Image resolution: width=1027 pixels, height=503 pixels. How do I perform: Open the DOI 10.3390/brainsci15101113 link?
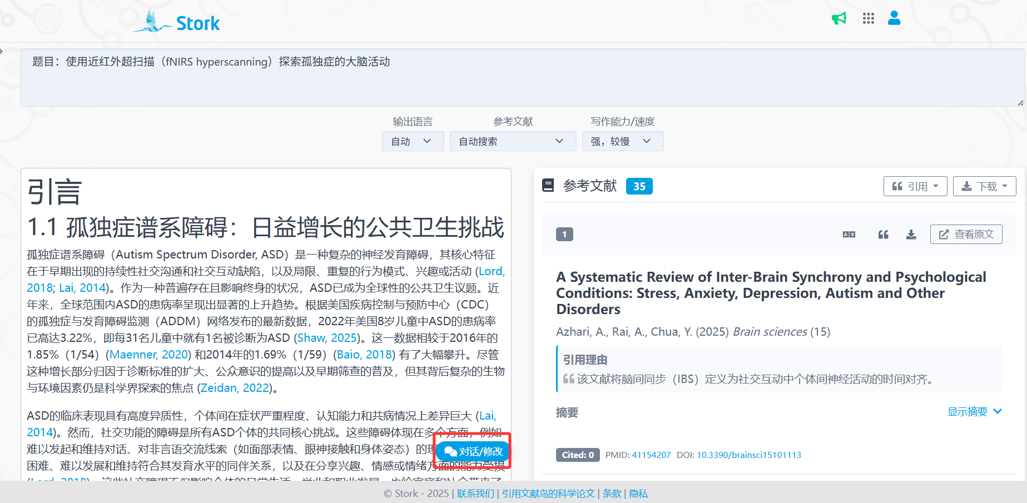(x=749, y=455)
